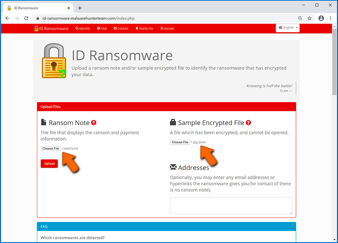This screenshot has height=243, width=338.
Task: Click the browser forward arrow
Action: (17, 18)
